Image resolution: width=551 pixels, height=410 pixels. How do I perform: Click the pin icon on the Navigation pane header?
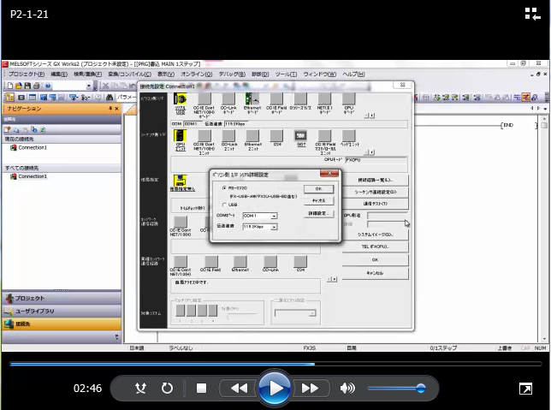pyautogui.click(x=110, y=109)
